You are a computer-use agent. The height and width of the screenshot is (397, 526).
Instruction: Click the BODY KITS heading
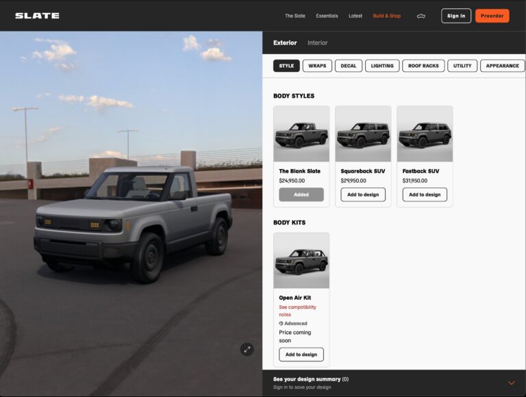[289, 222]
